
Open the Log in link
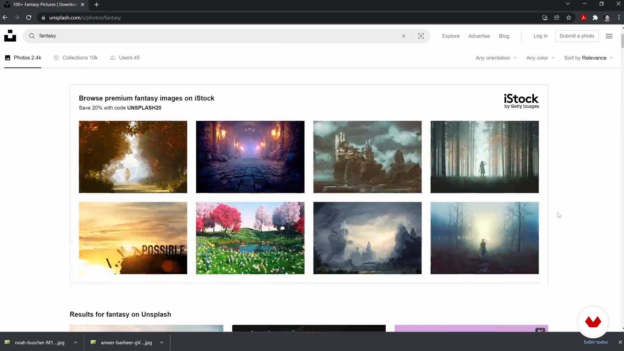(540, 36)
